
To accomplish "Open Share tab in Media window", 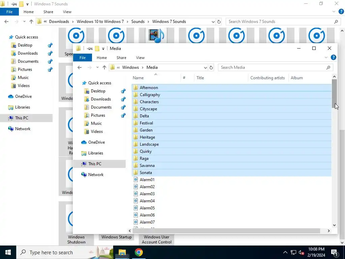I will click(121, 58).
